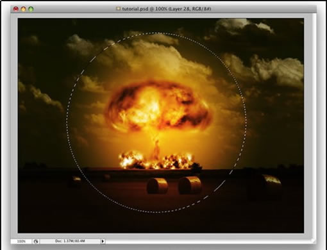
Task: Click the explosion stem below the mushroom cloud
Action: [x=157, y=142]
